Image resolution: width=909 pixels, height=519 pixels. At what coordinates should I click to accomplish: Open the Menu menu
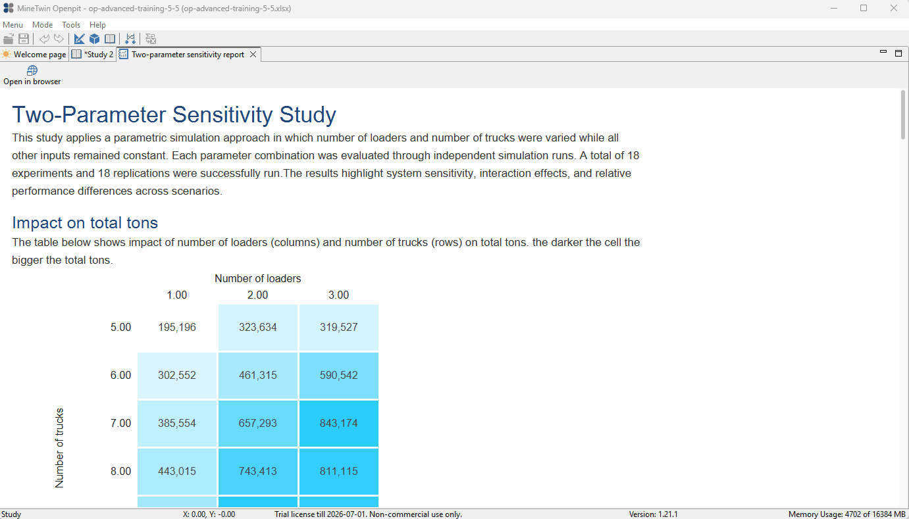[13, 25]
